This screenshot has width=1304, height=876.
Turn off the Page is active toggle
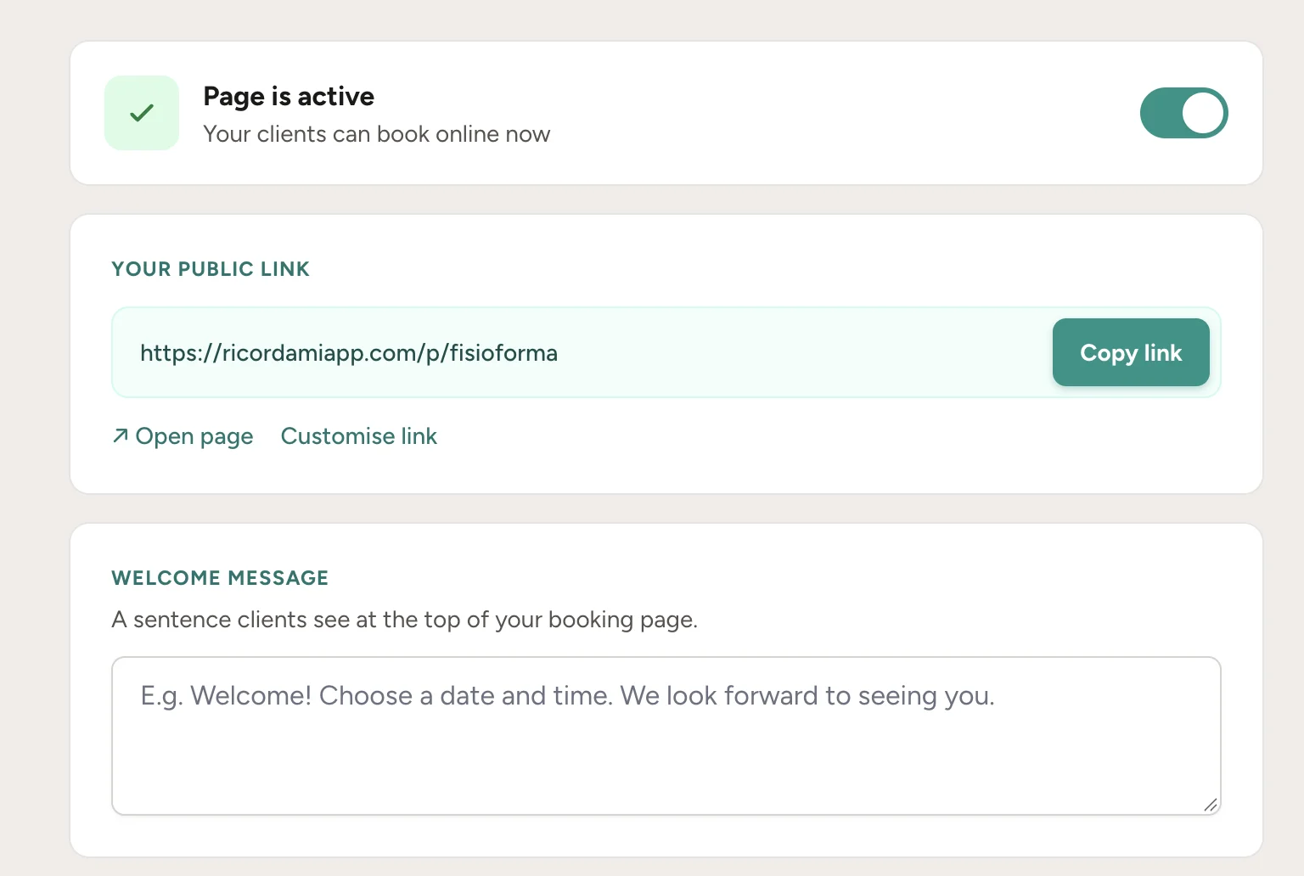coord(1183,113)
